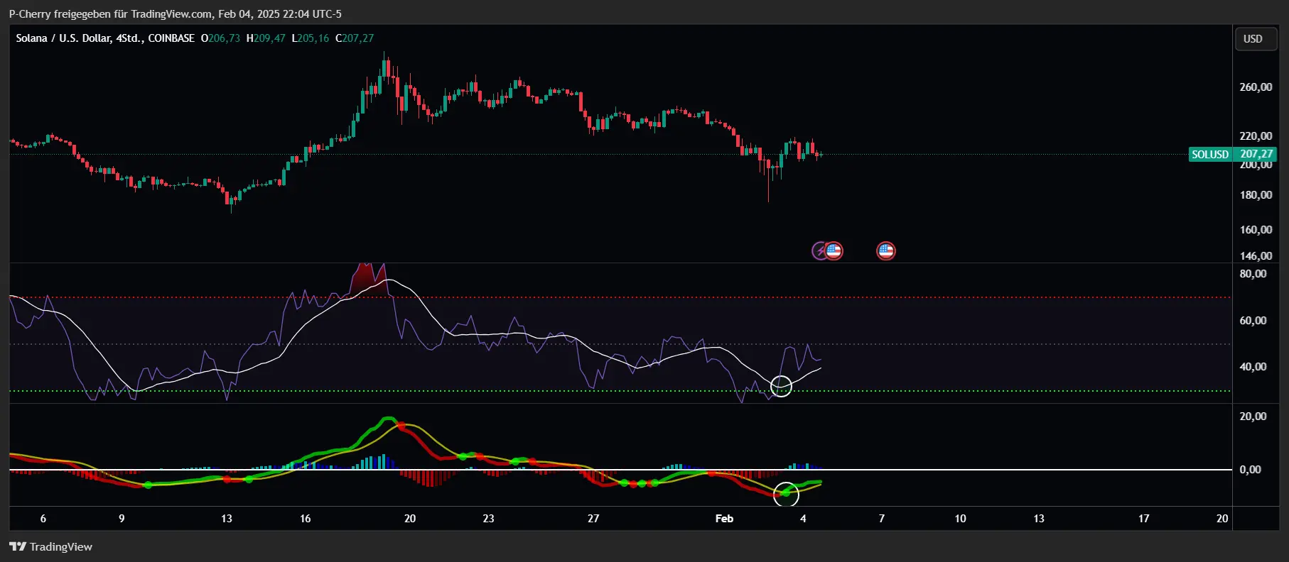Viewport: 1289px width, 562px height.
Task: Click the close value 207,27 in header
Action: [x=358, y=38]
